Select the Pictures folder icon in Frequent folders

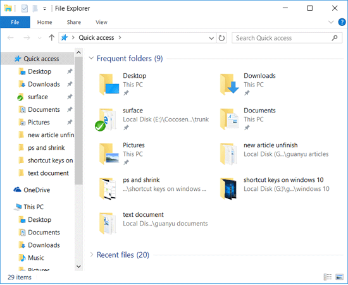(109, 154)
